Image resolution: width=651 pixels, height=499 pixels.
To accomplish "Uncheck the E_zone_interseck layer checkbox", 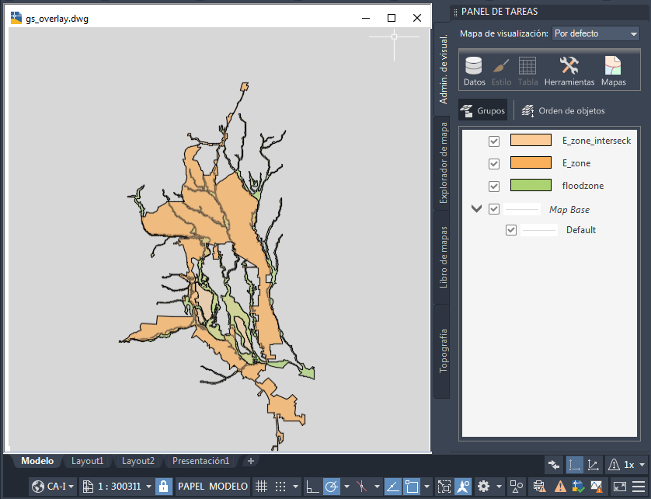I will click(493, 141).
